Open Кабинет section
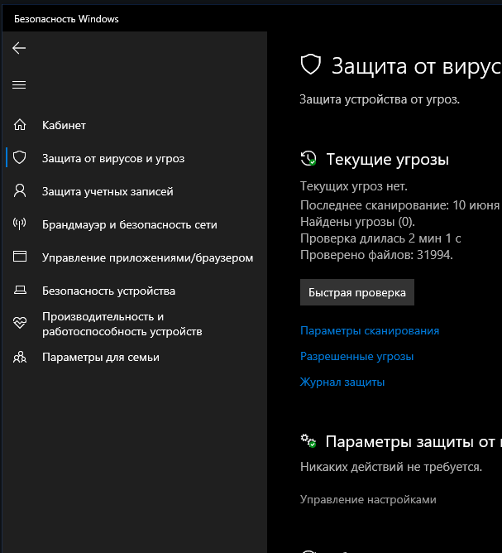The height and width of the screenshot is (553, 502). click(65, 125)
